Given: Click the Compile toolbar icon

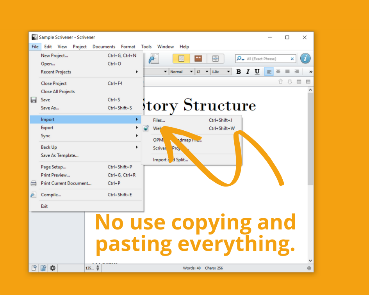Looking at the screenshot, I should pos(154,59).
